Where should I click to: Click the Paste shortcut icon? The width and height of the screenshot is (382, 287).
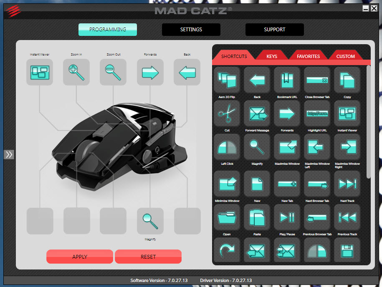[x=257, y=217]
